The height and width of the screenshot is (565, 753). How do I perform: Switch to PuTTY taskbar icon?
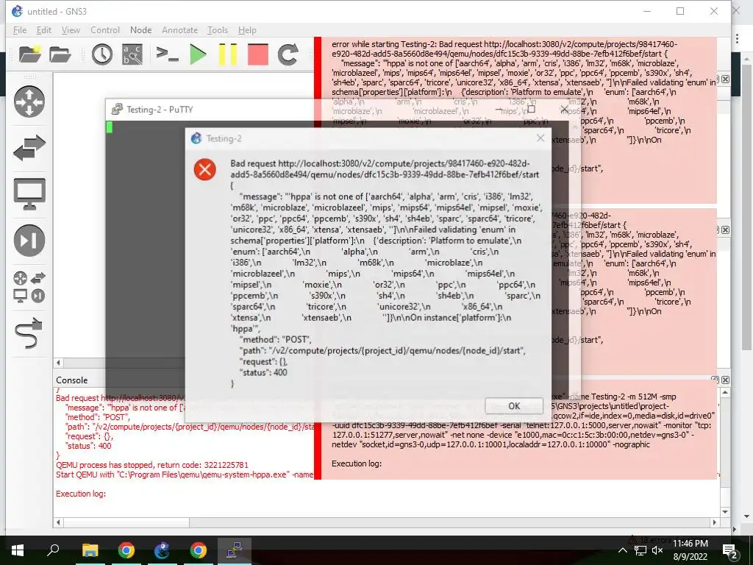pos(234,550)
